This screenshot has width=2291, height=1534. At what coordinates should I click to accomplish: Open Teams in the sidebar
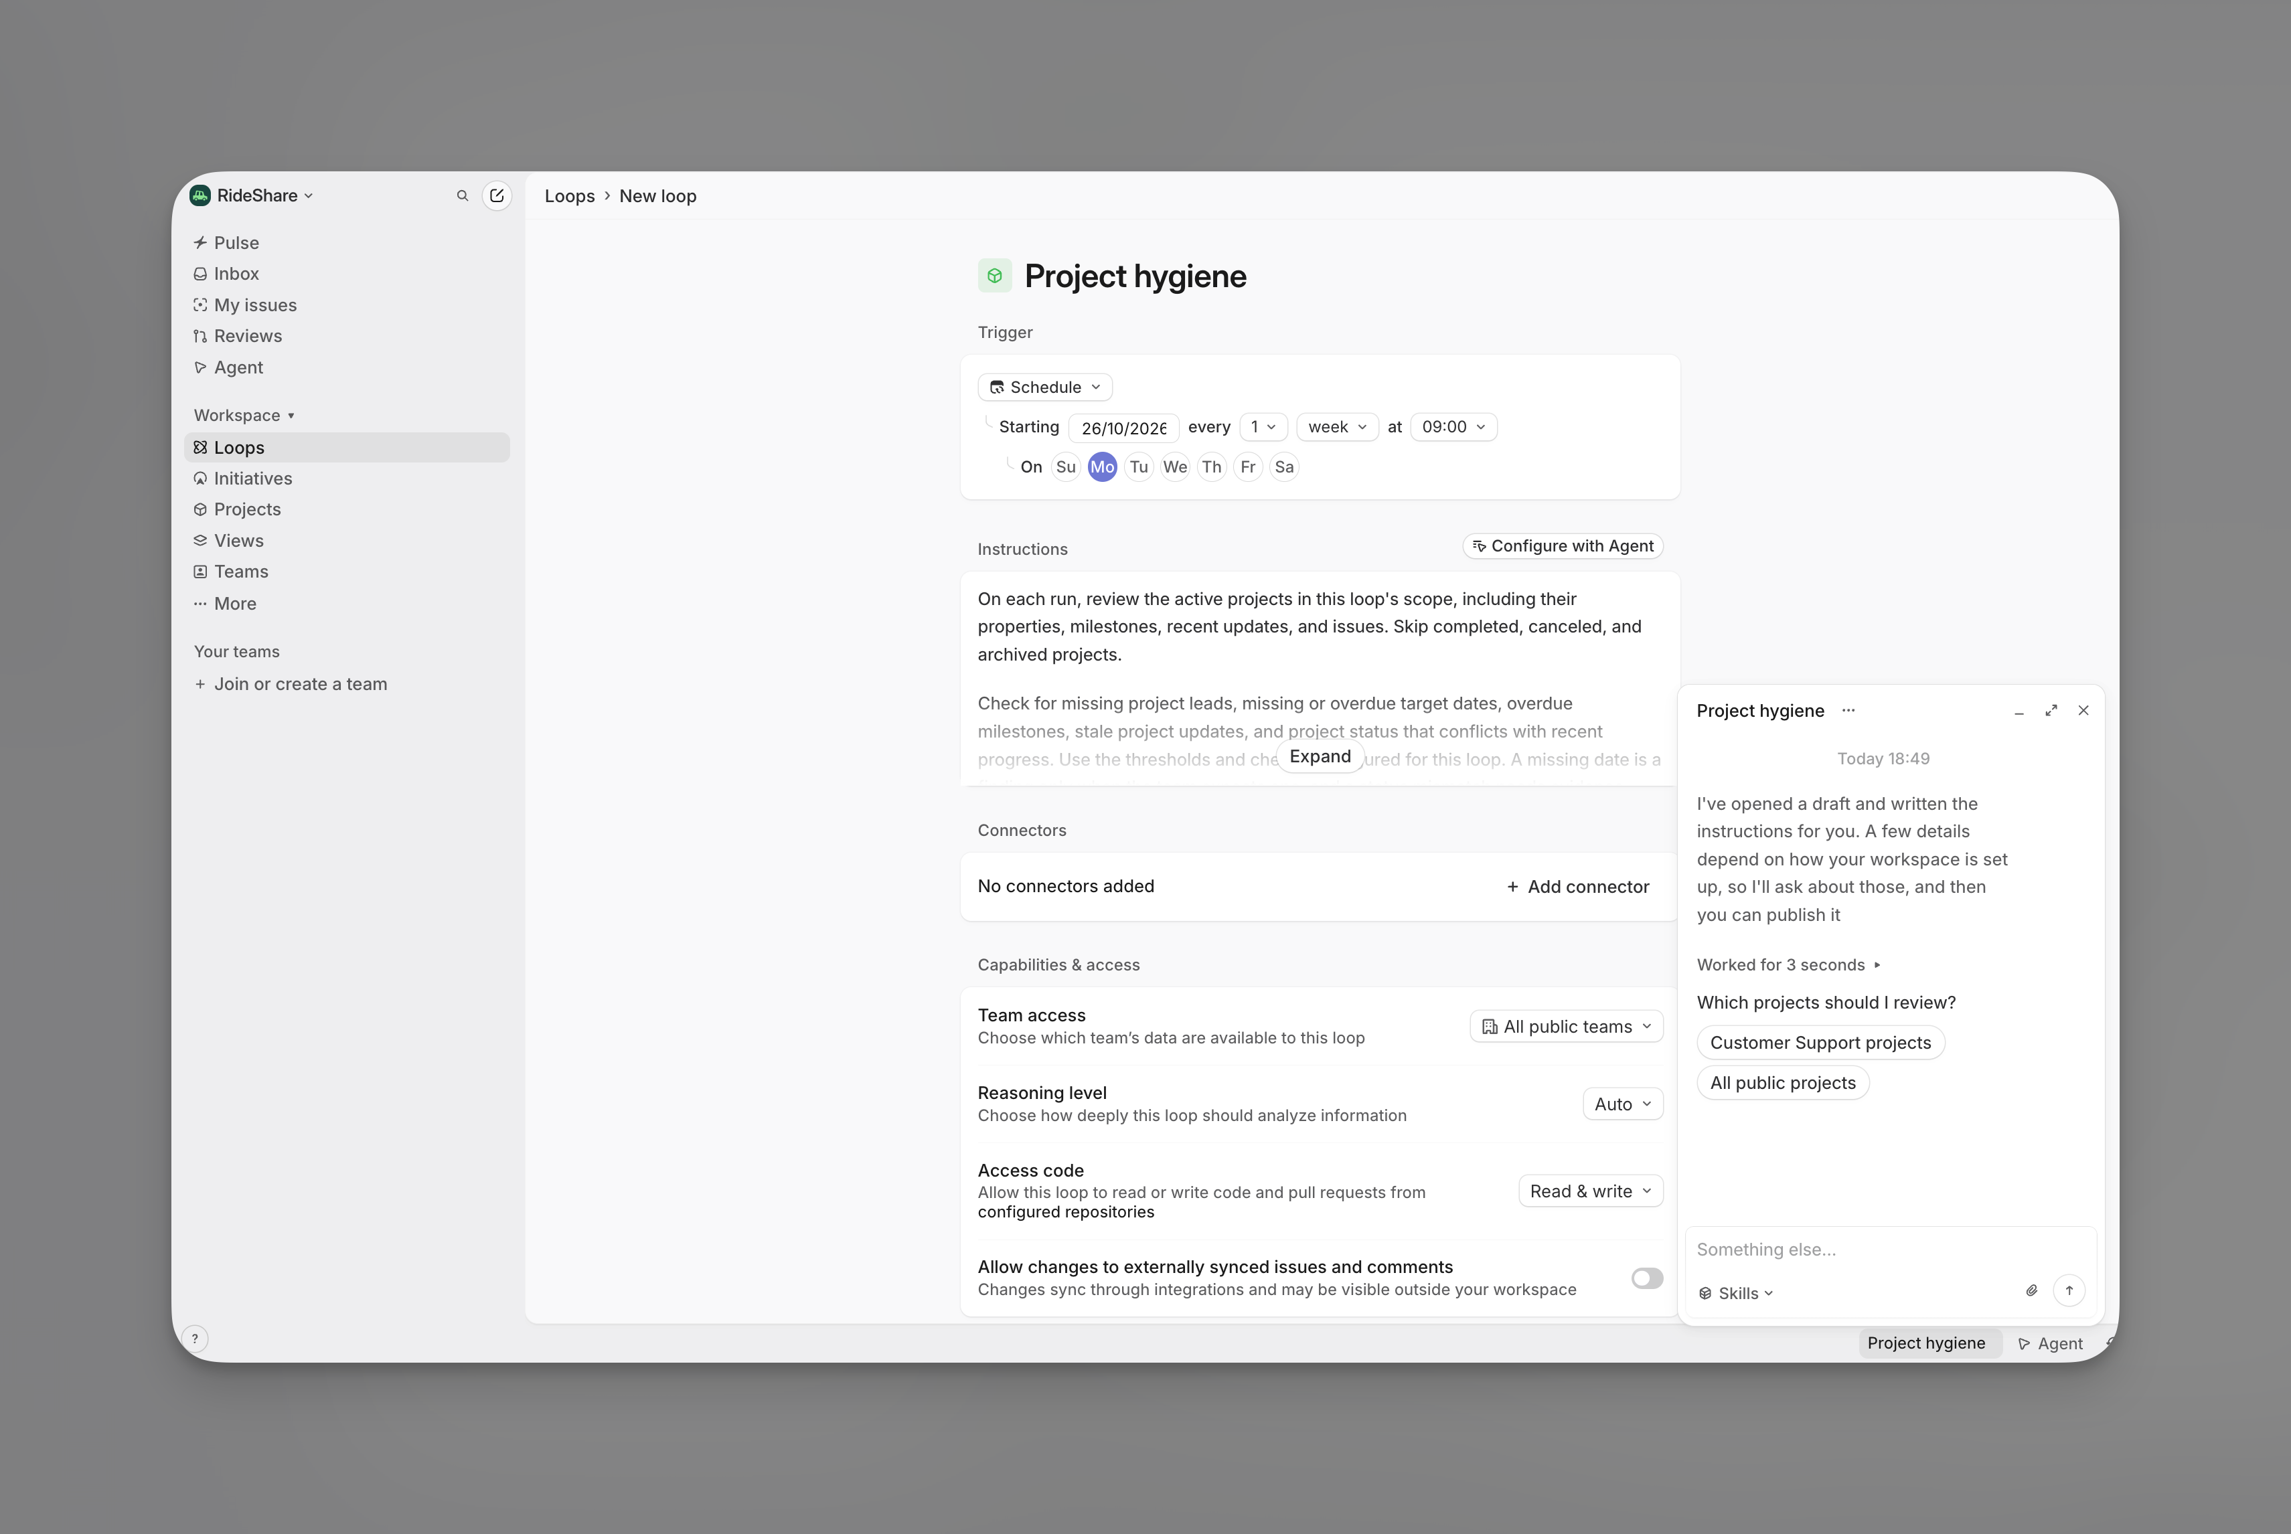click(347, 572)
